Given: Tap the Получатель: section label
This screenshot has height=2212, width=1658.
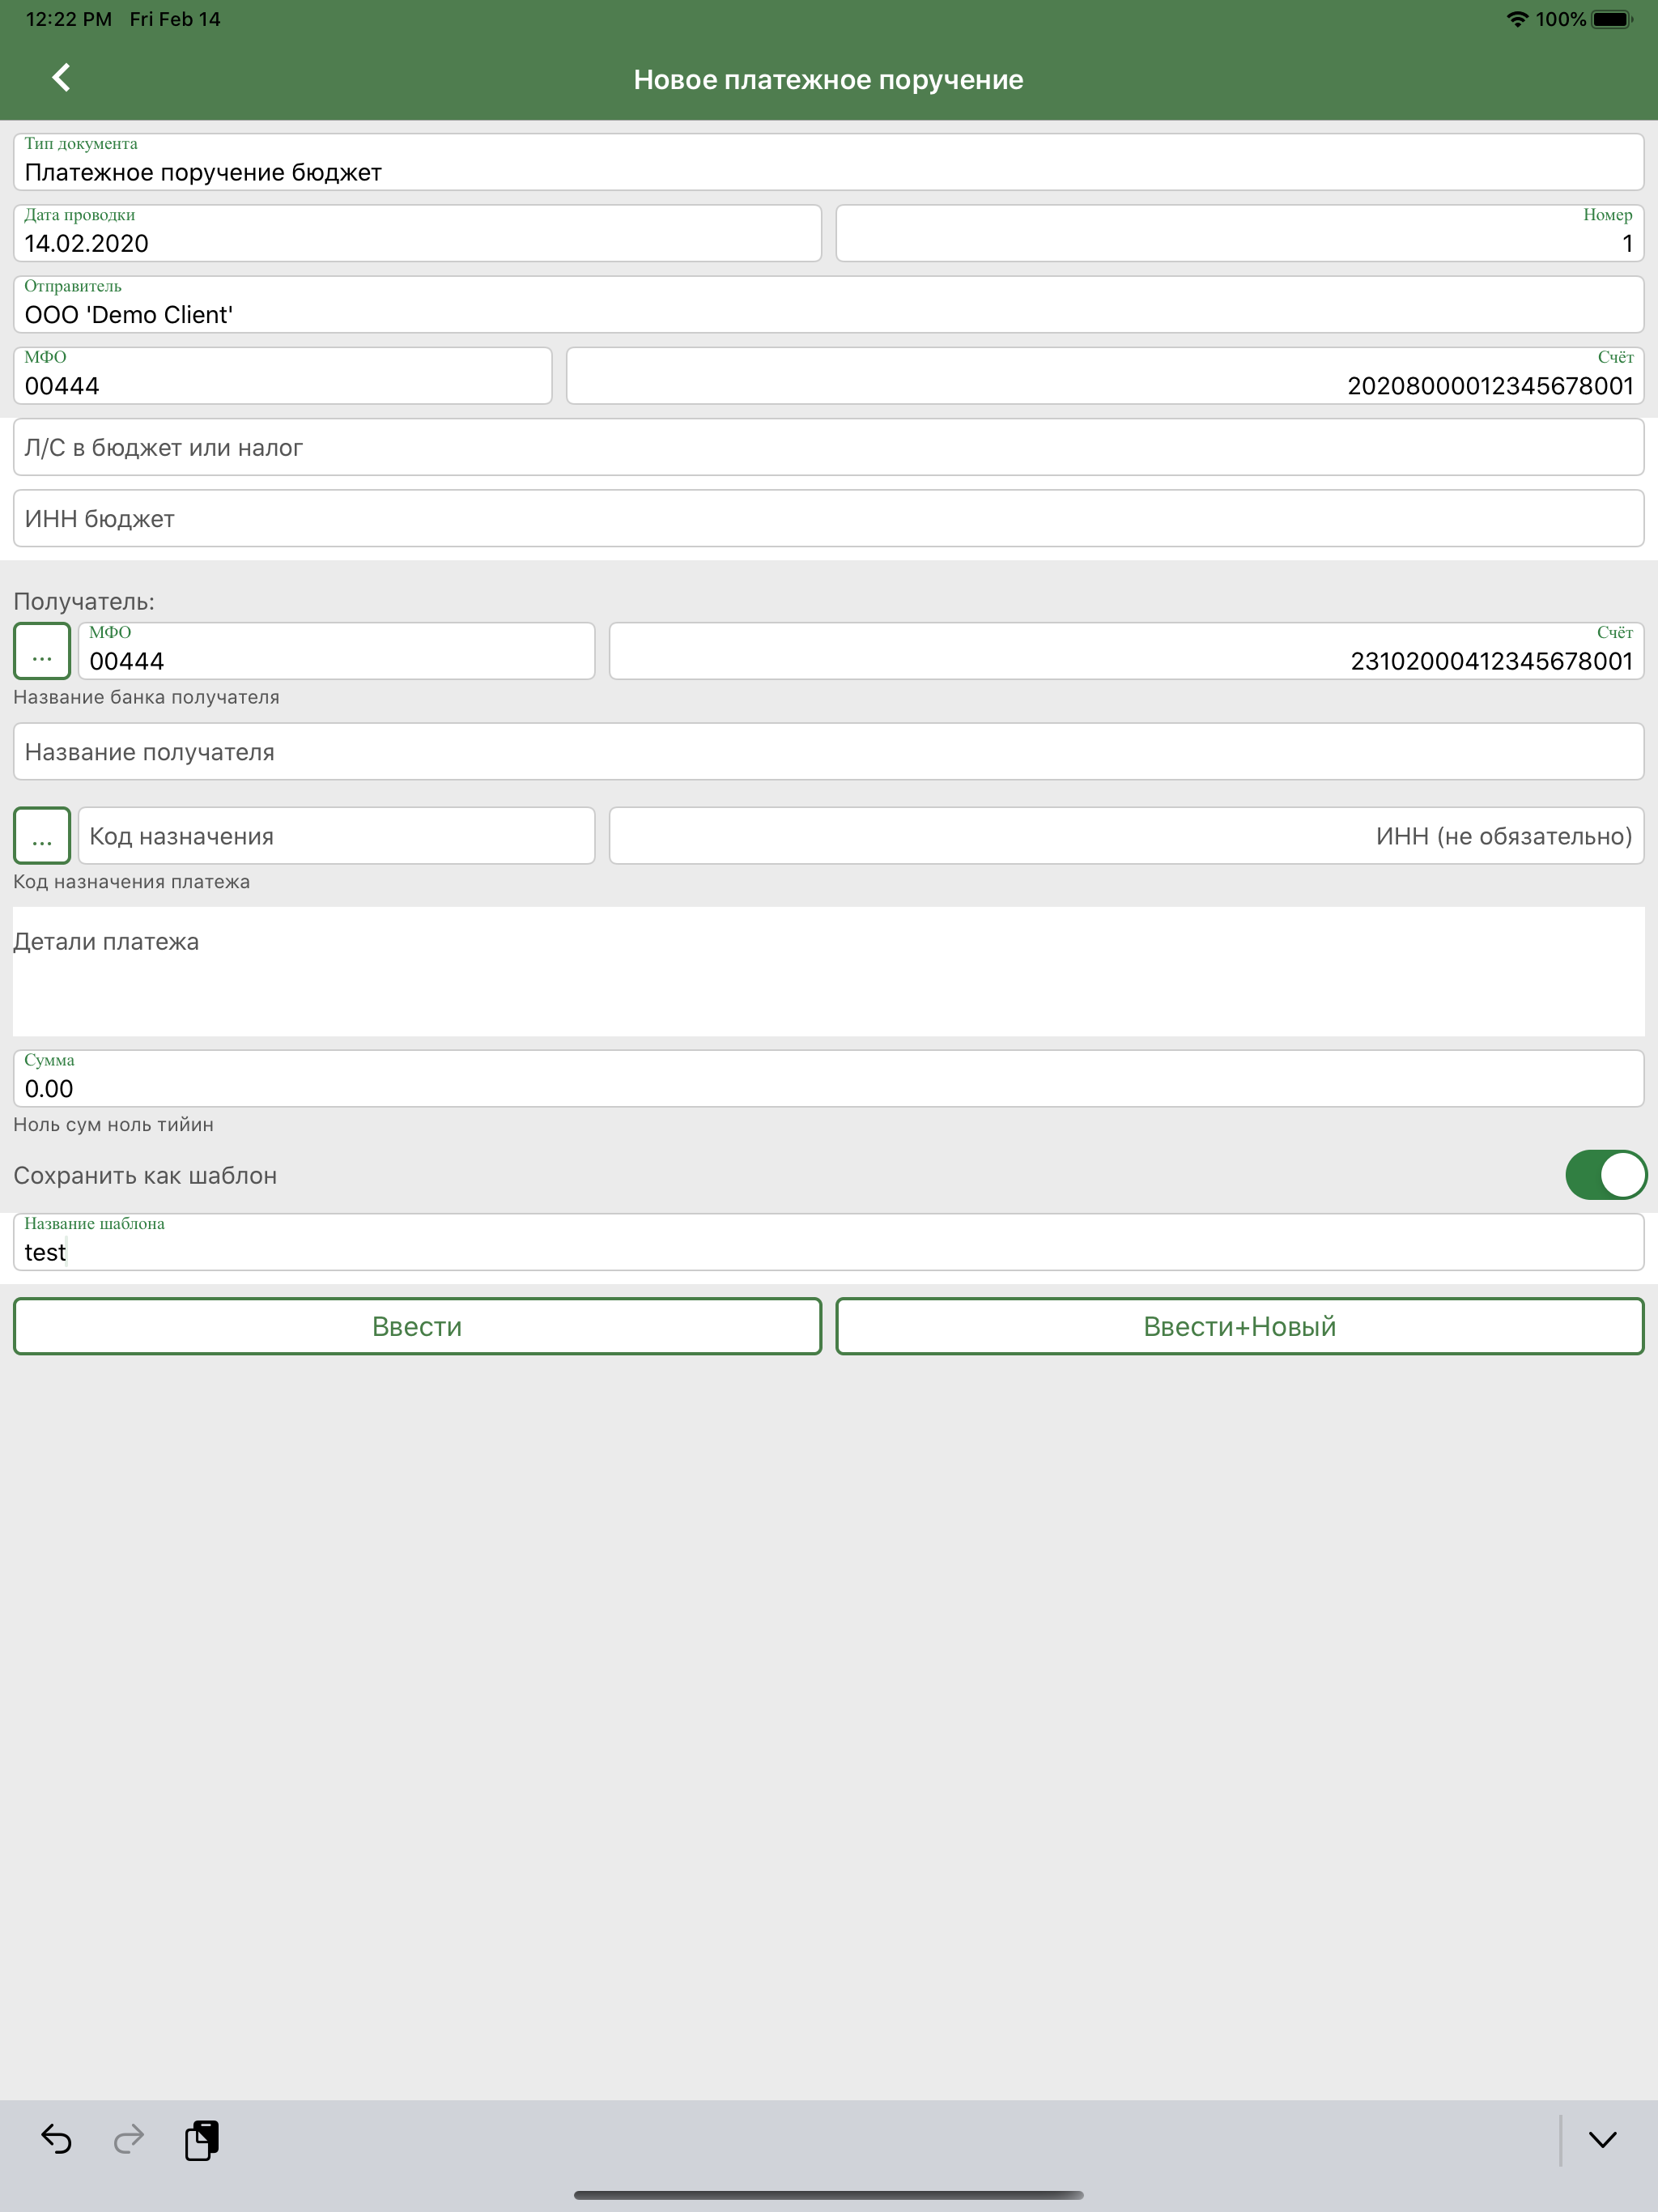Looking at the screenshot, I should (84, 601).
